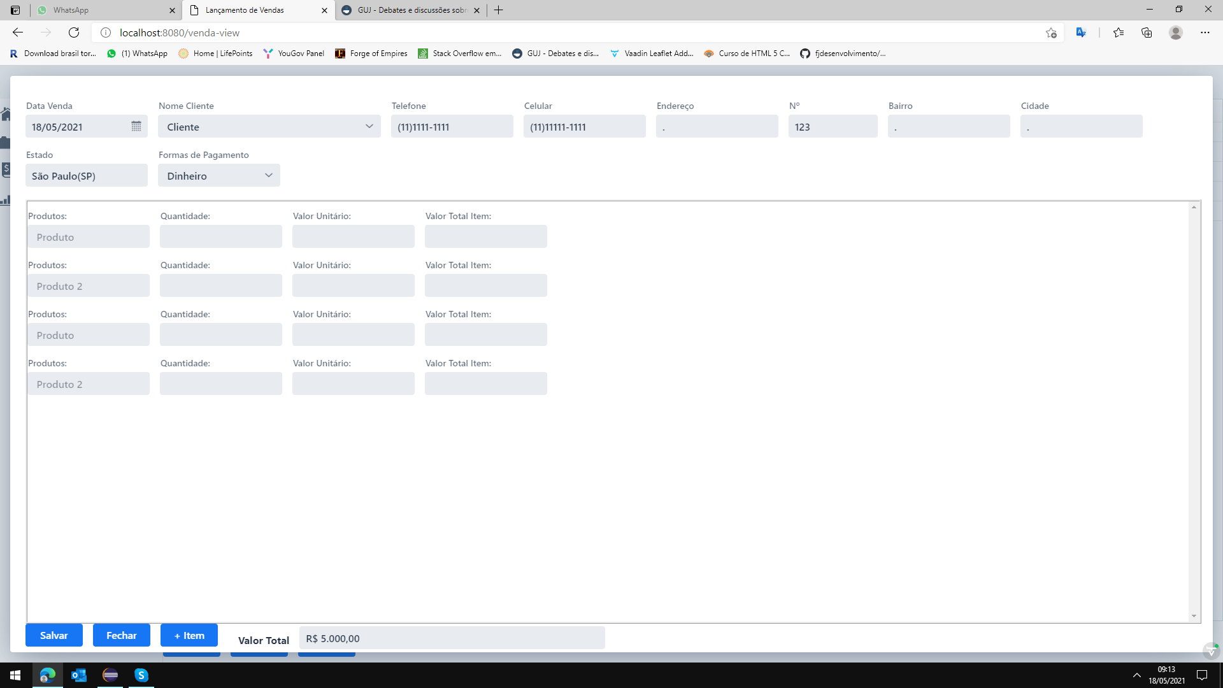Open the Home LifePoints bookmark
Screen dimensions: 1223x688
coord(215,54)
